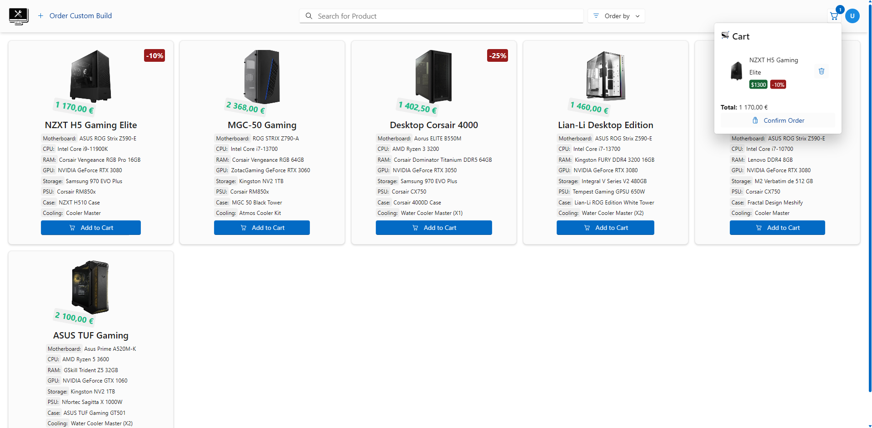Click the cart item NZXT thumbnail
872x428 pixels.
click(x=736, y=71)
